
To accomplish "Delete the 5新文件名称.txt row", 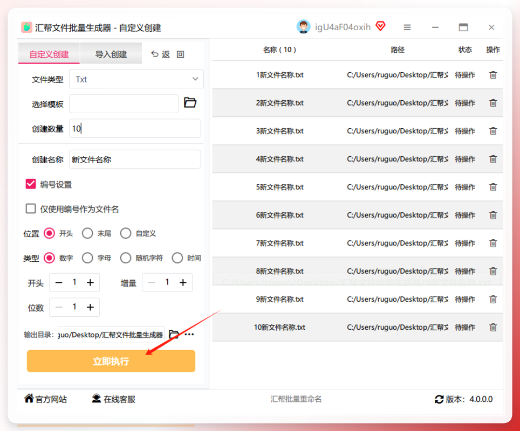I will point(493,187).
